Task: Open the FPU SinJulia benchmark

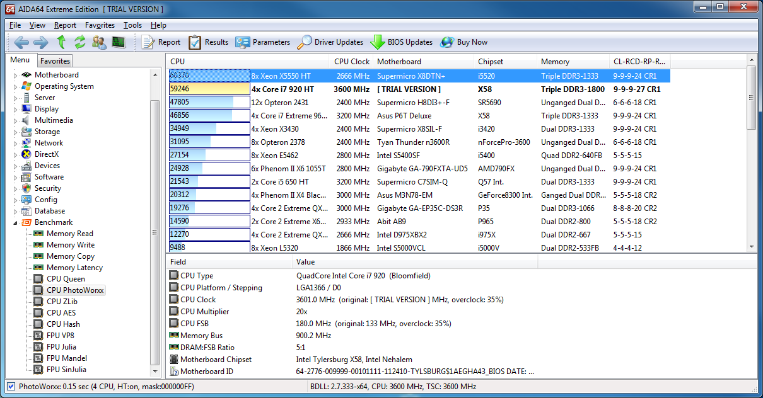Action: point(66,370)
